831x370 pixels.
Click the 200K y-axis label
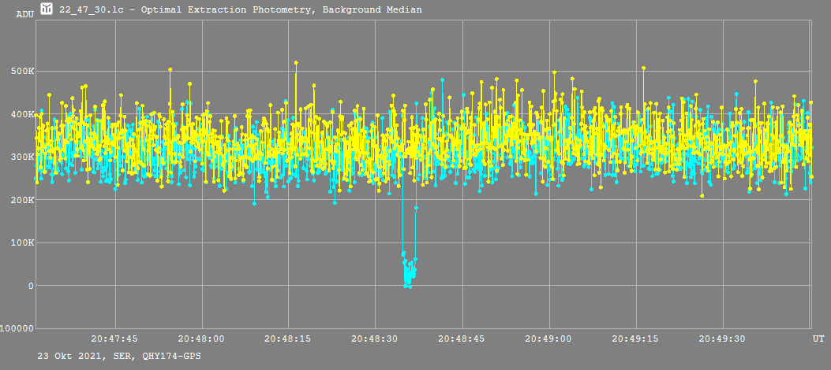pyautogui.click(x=21, y=201)
